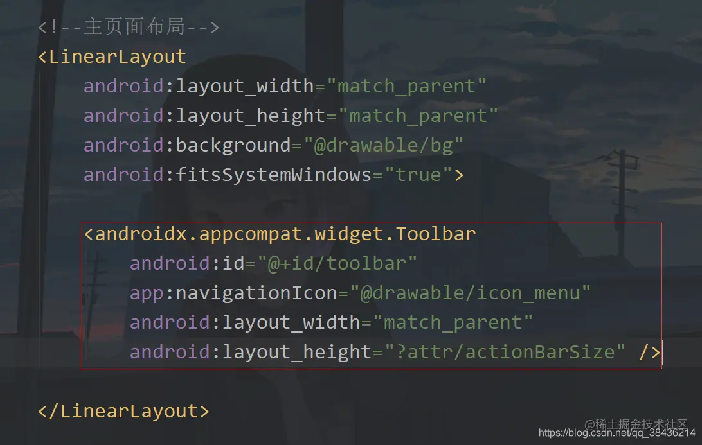702x445 pixels.
Task: Click the app:navigationIcon attribute name
Action: pyautogui.click(x=233, y=293)
